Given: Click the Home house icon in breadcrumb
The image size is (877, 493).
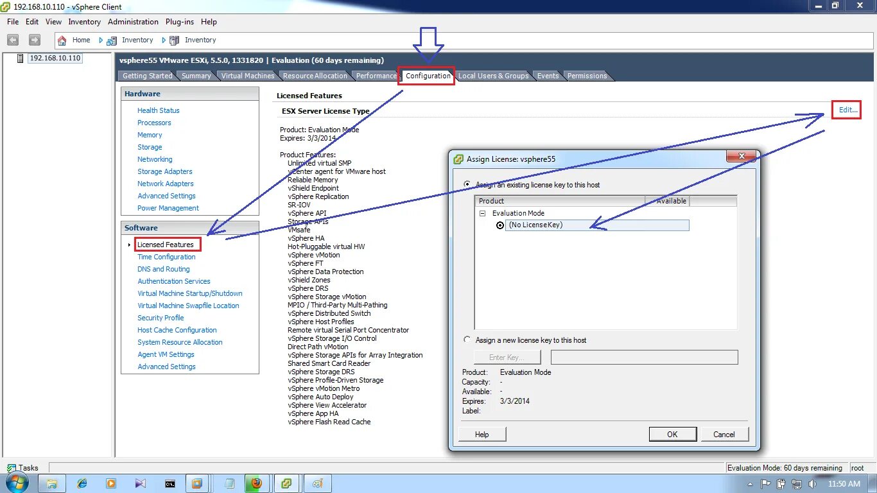Looking at the screenshot, I should (62, 40).
